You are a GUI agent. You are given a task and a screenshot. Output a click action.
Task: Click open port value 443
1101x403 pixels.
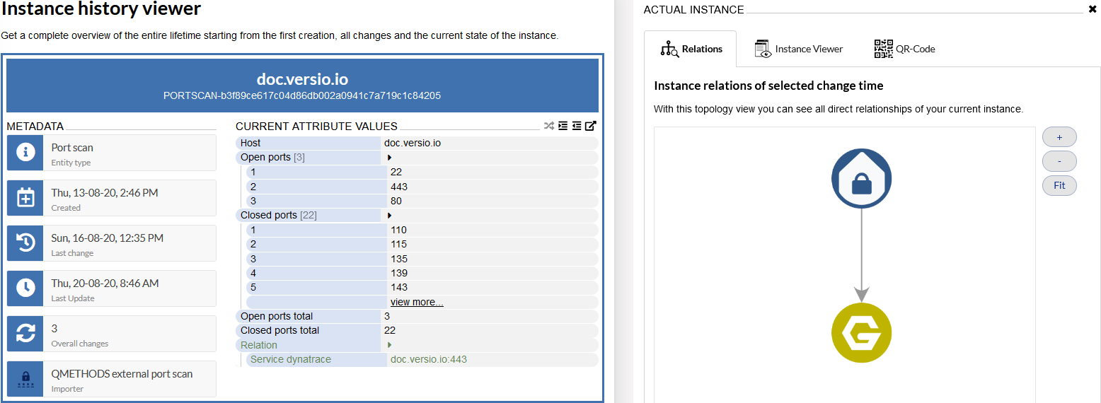point(399,187)
